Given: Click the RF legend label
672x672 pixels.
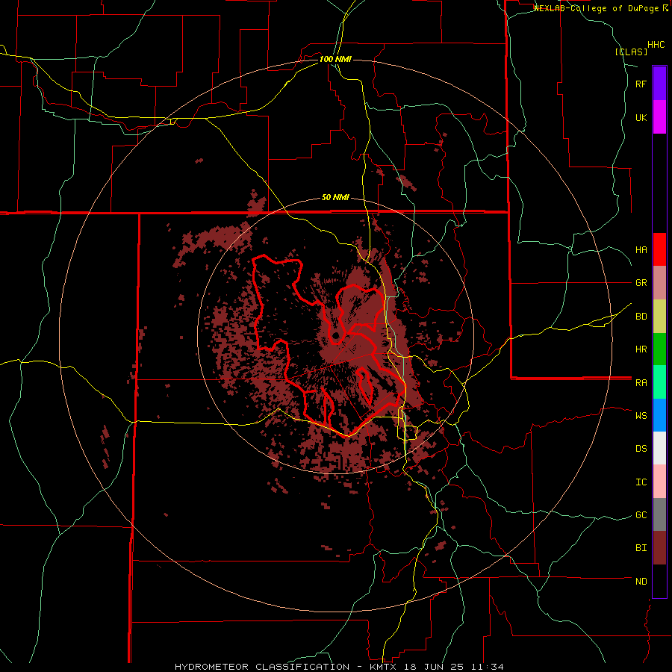Looking at the screenshot, I should pos(641,84).
